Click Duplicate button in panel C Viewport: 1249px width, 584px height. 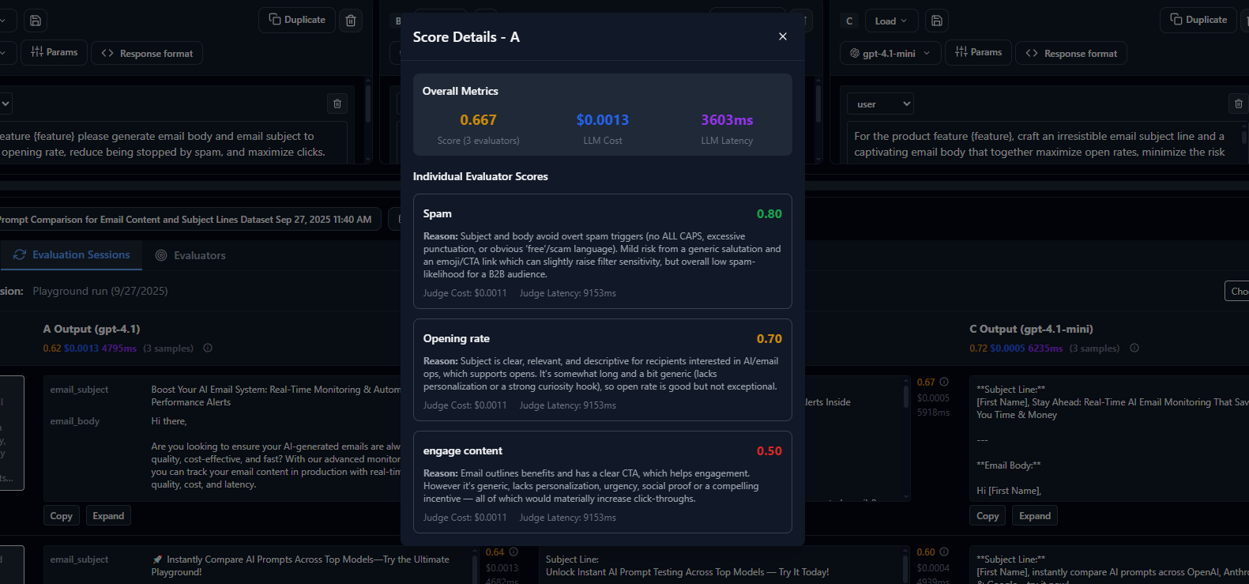(x=1198, y=20)
